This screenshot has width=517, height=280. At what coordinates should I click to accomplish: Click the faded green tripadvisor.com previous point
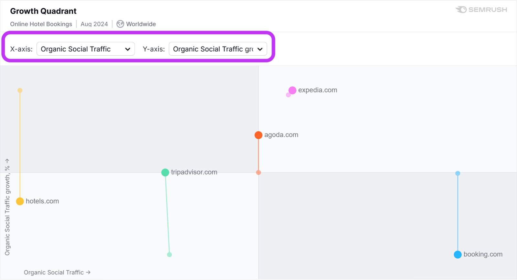coord(169,255)
